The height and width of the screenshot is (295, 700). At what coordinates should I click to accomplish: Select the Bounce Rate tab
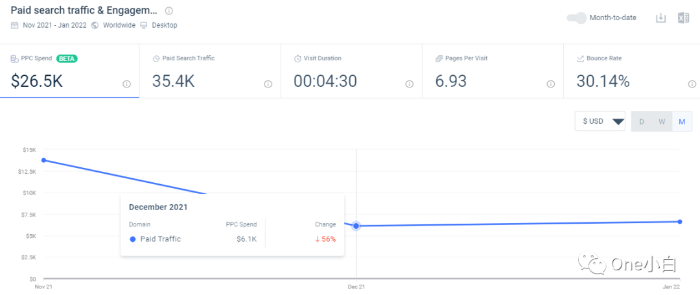click(632, 71)
